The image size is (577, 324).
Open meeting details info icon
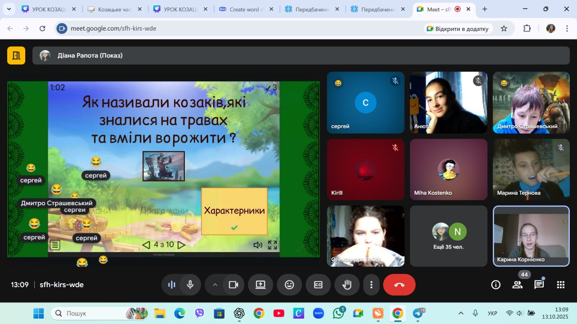(496, 285)
